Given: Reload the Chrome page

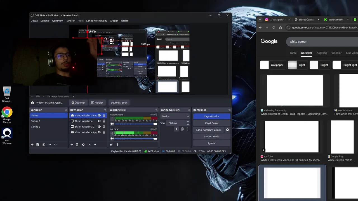Looking at the screenshot, I should click(274, 28).
